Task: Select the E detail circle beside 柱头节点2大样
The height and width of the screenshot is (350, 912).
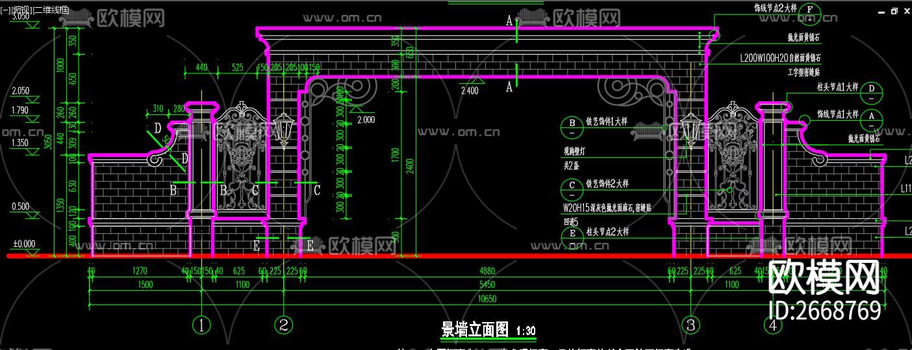Action: click(x=572, y=237)
